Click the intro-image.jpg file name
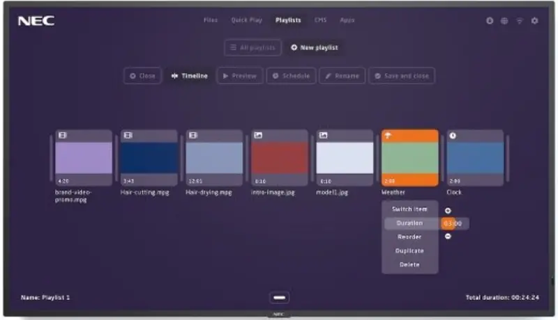 click(273, 192)
